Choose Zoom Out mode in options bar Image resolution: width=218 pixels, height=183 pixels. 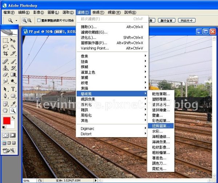tap(29, 20)
